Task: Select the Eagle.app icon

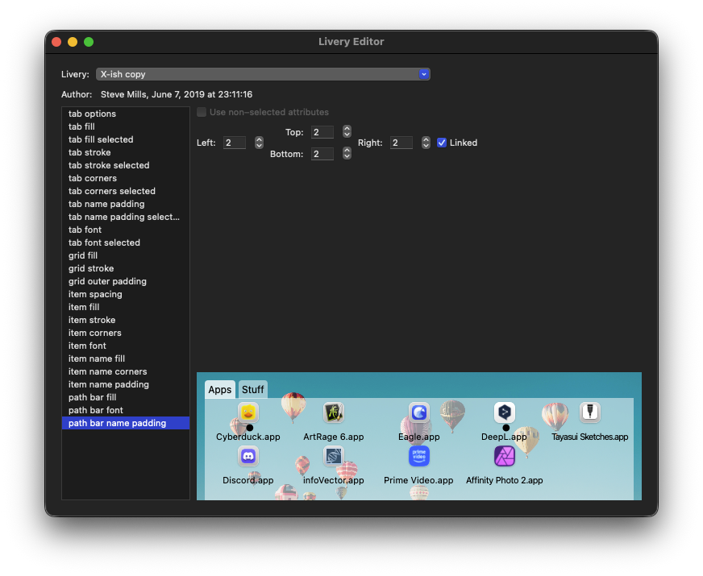Action: (x=419, y=412)
